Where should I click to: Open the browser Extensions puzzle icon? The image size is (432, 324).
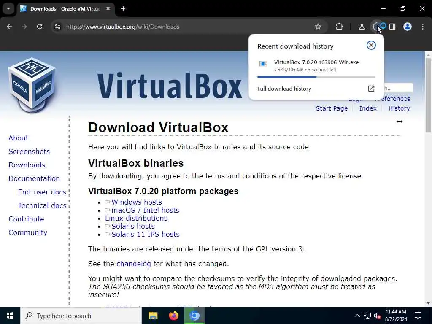340,27
